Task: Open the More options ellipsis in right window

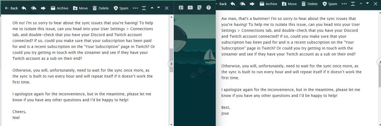Action: (344, 4)
